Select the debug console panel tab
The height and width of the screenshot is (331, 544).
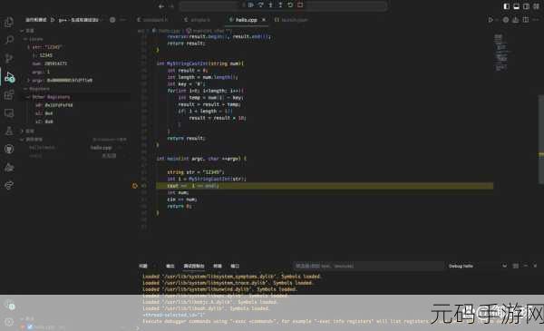point(194,266)
